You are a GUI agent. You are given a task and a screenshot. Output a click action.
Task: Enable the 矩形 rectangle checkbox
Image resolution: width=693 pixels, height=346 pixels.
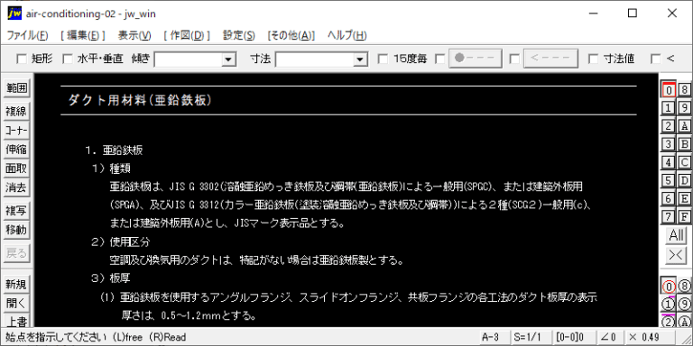22,59
